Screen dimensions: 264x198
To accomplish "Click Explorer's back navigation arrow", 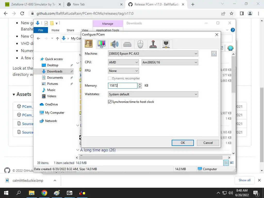I will 38,38.
